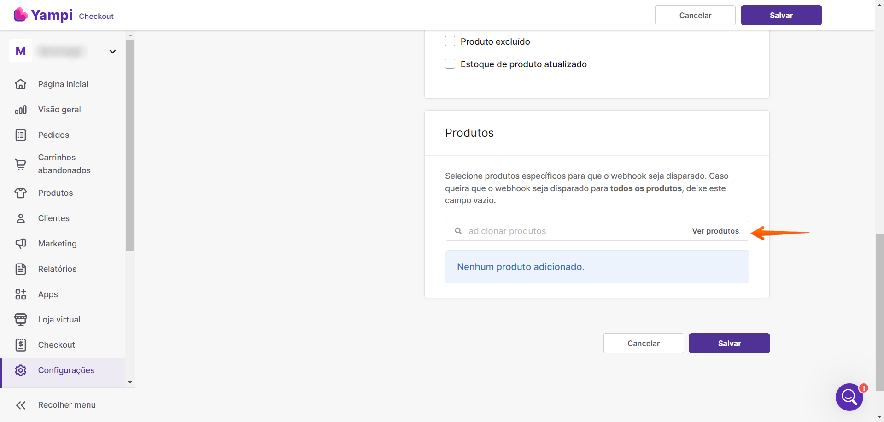Click the Yampi heart logo icon
This screenshot has height=422, width=884.
click(x=21, y=15)
